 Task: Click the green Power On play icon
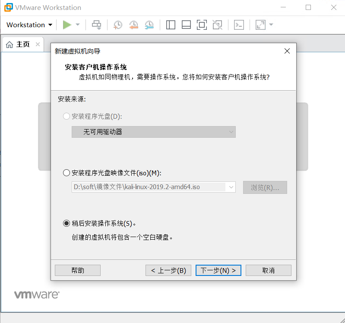[x=67, y=25]
